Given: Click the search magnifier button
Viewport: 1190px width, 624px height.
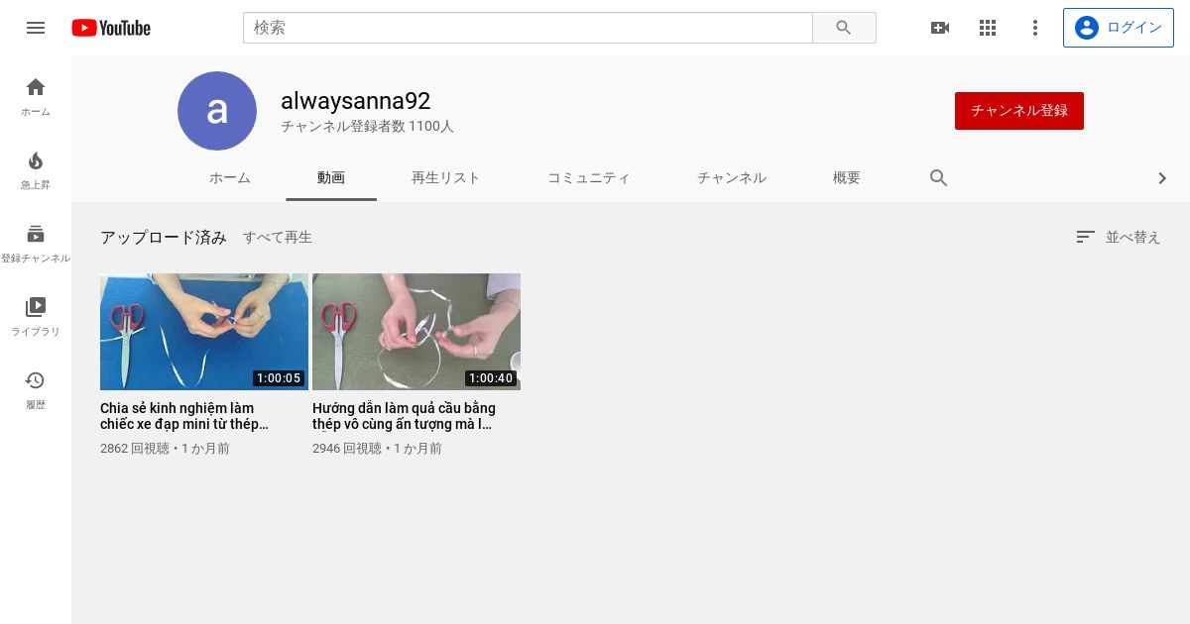Looking at the screenshot, I should 844,28.
